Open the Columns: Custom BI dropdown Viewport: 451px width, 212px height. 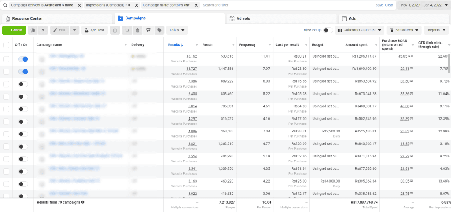pyautogui.click(x=359, y=30)
